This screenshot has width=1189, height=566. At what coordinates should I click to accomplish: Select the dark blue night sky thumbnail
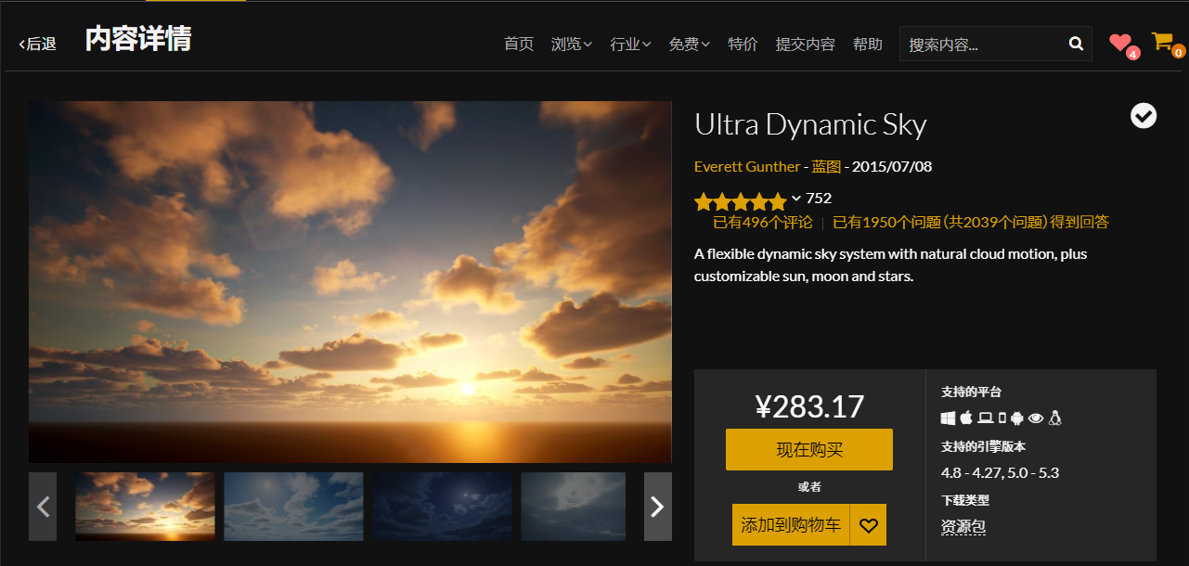(442, 507)
